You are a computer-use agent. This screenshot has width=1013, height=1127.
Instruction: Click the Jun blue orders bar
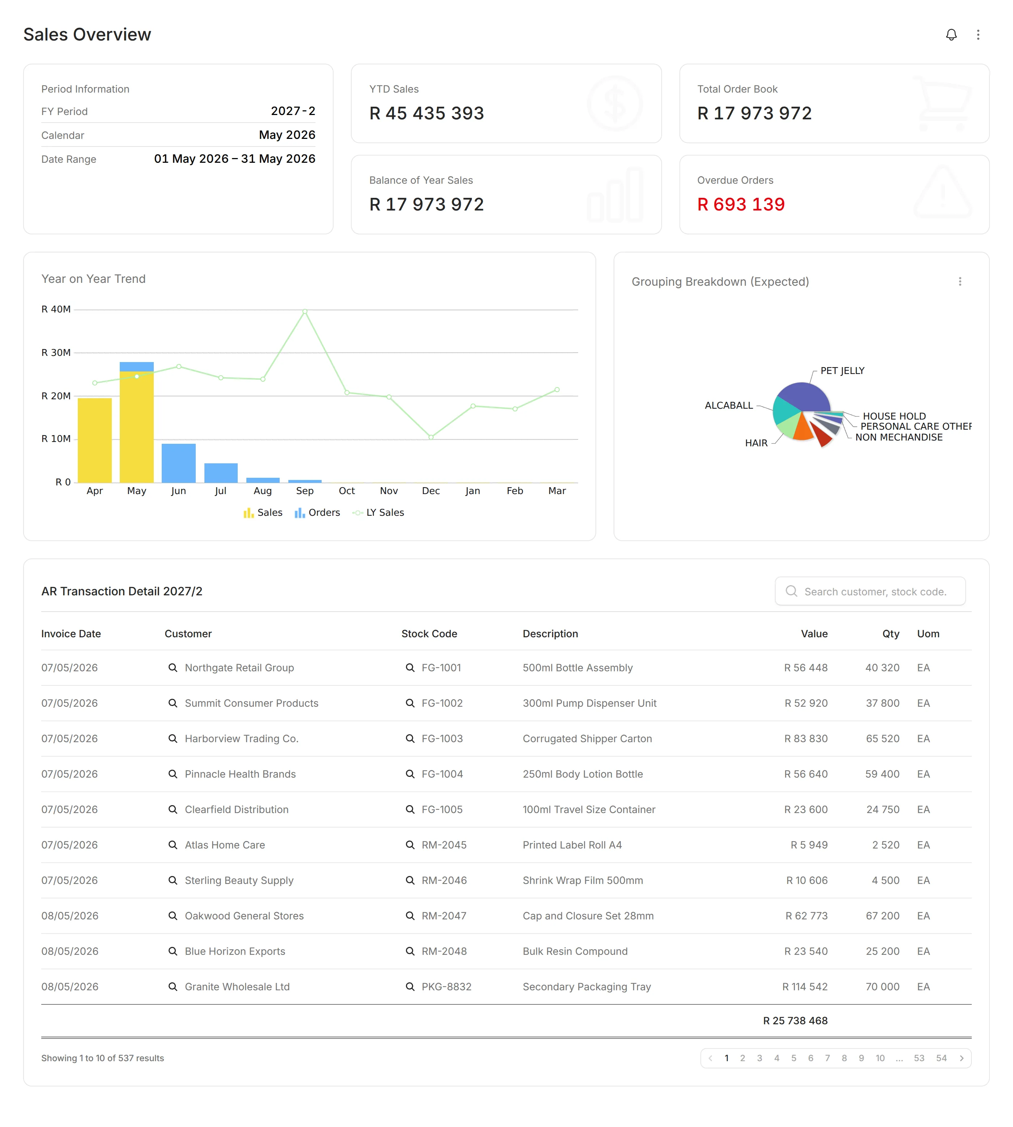[x=178, y=463]
